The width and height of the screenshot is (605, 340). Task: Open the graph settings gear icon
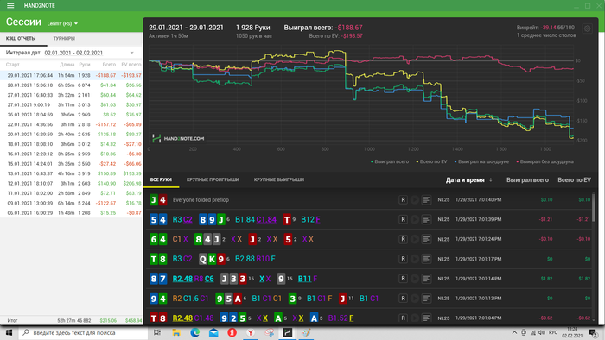[x=587, y=28]
